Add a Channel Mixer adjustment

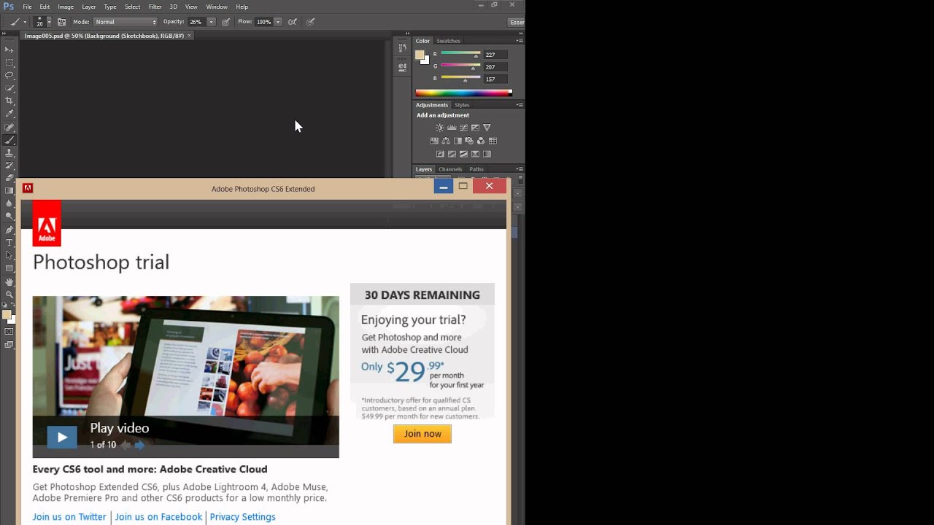pyautogui.click(x=481, y=141)
